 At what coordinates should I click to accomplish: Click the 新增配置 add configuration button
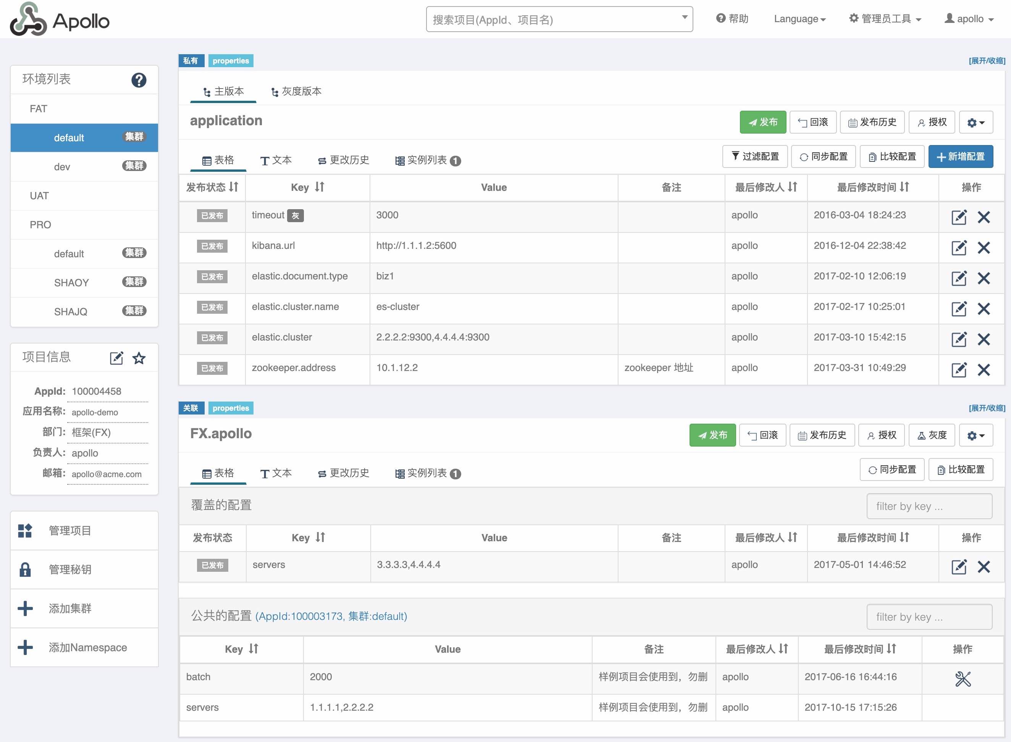point(961,157)
